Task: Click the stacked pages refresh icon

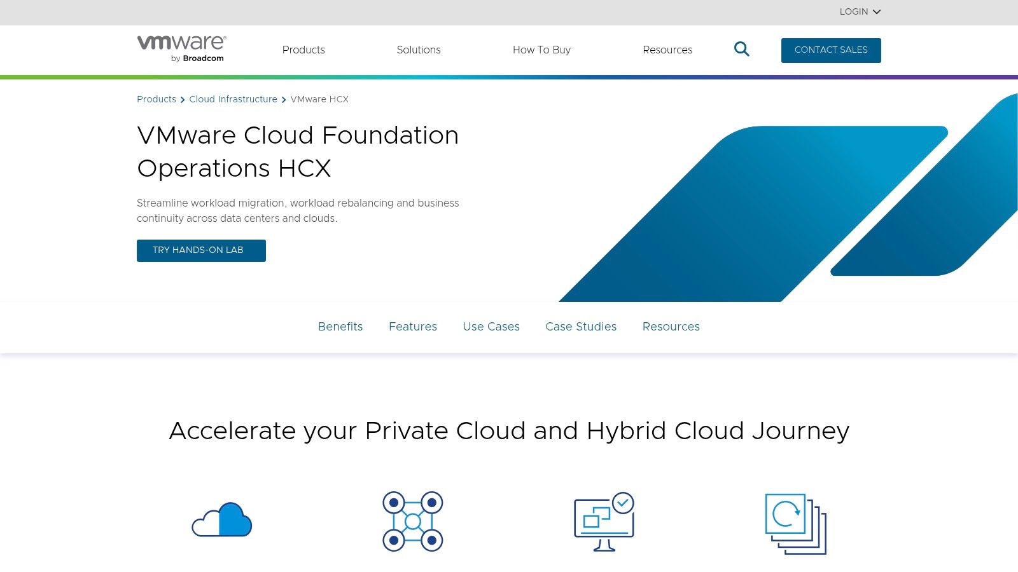Action: (x=795, y=524)
